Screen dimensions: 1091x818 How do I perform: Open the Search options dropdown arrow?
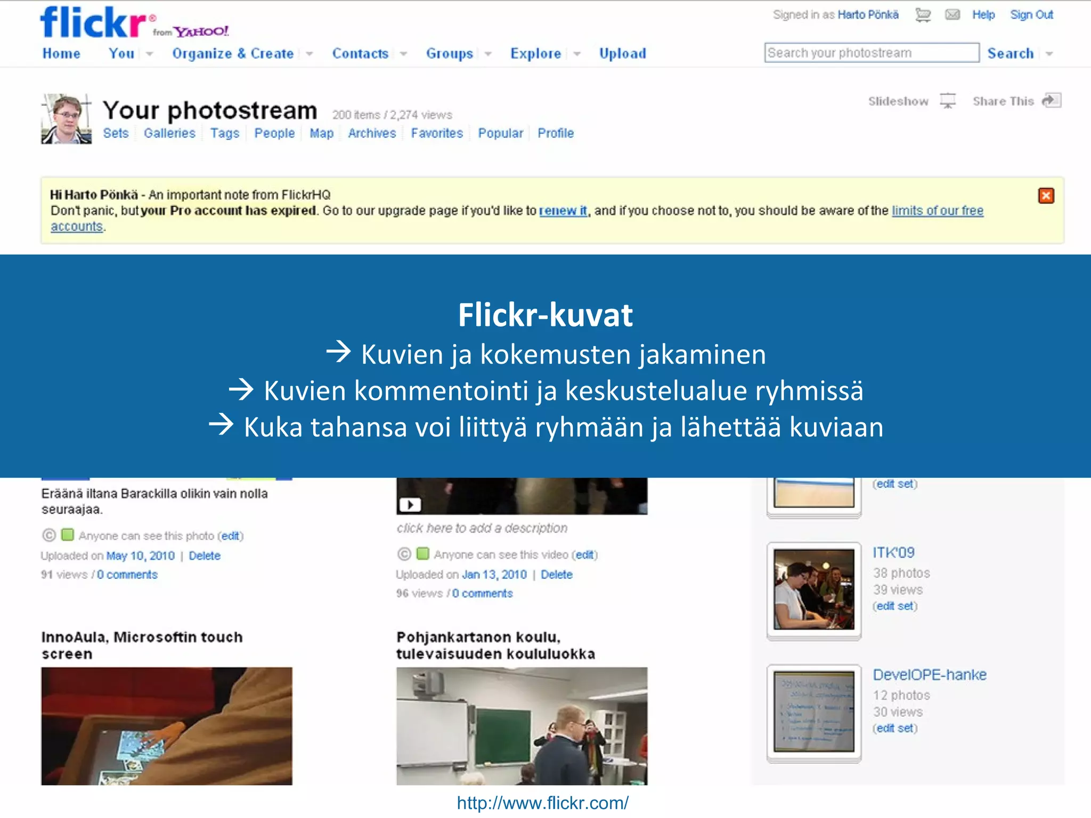tap(1049, 54)
